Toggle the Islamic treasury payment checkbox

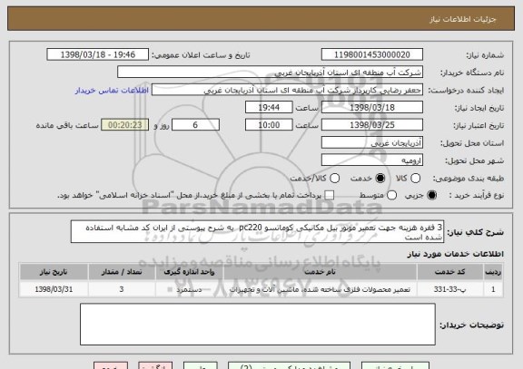(330, 195)
